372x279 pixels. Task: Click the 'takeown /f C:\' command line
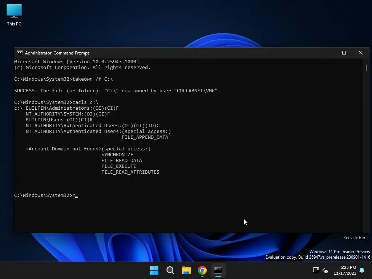pyautogui.click(x=63, y=79)
